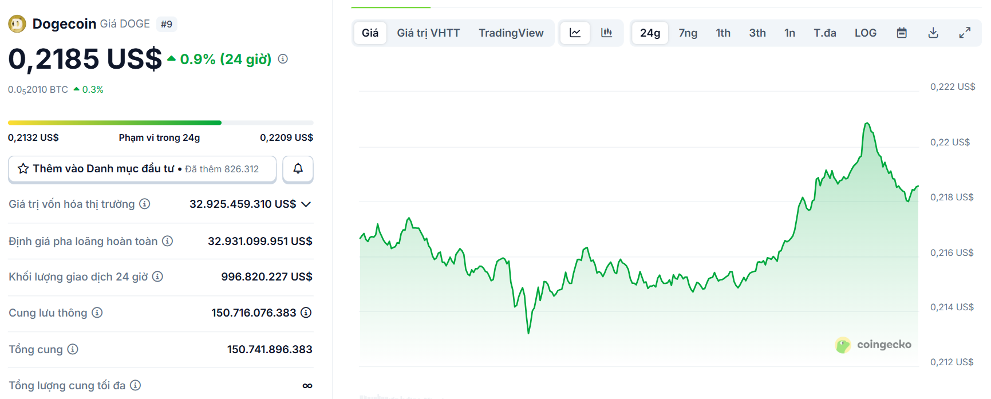
Task: Click the infinity max supply value
Action: [x=307, y=386]
